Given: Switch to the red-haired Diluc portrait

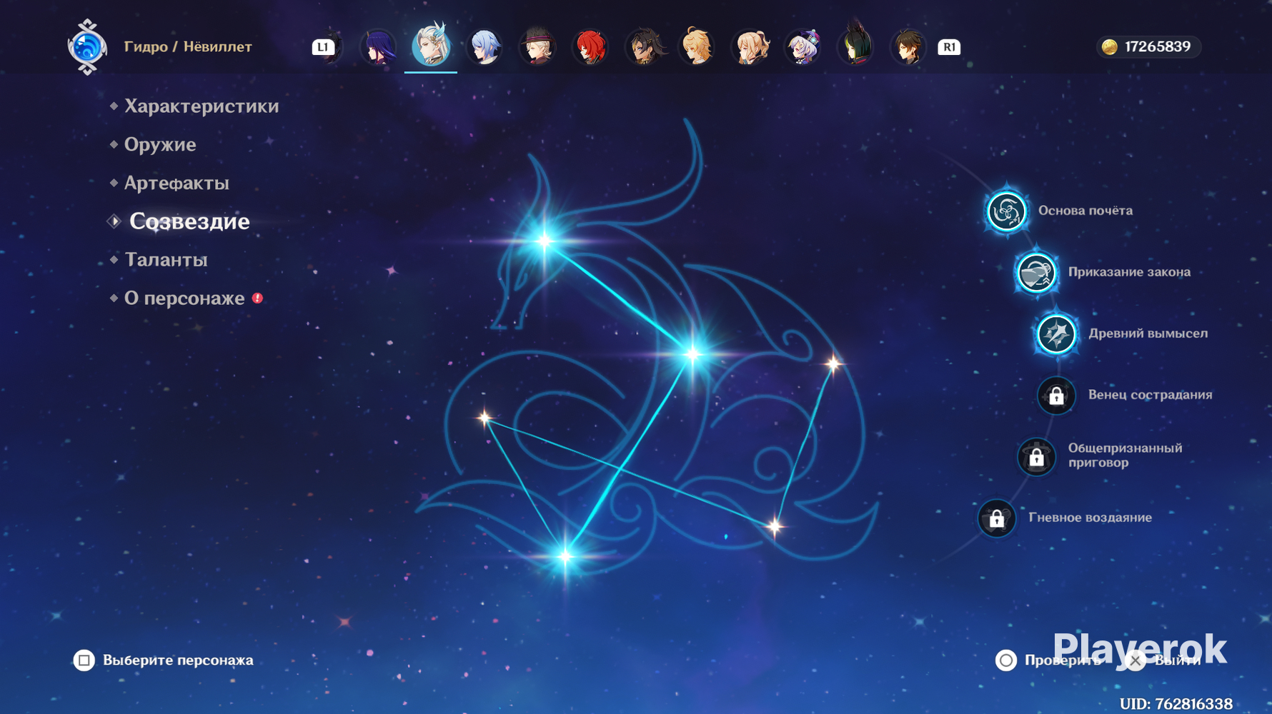Looking at the screenshot, I should [x=590, y=47].
